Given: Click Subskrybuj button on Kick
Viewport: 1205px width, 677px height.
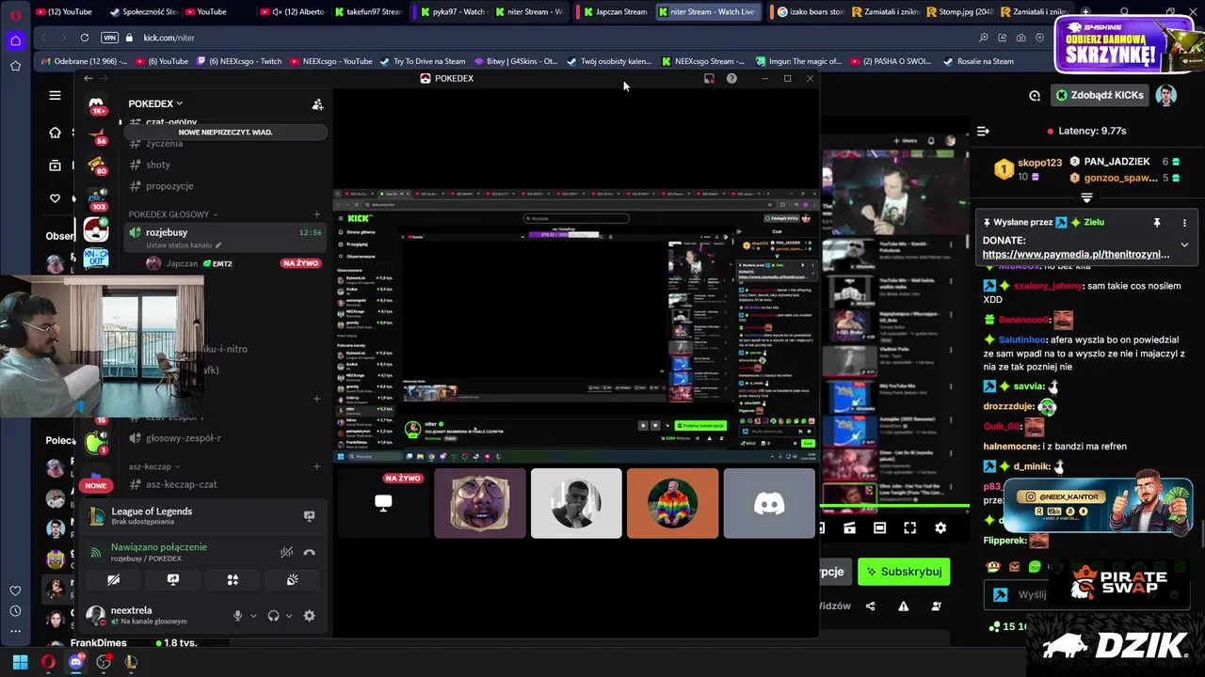Looking at the screenshot, I should pos(904,572).
